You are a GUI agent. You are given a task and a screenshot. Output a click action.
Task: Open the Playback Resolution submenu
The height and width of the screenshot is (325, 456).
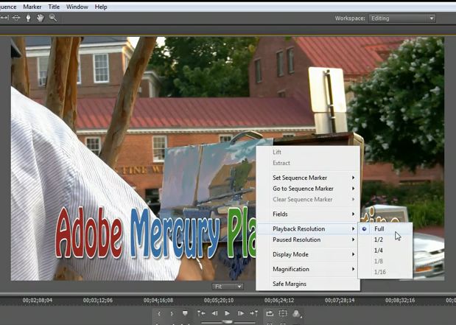[x=308, y=229]
